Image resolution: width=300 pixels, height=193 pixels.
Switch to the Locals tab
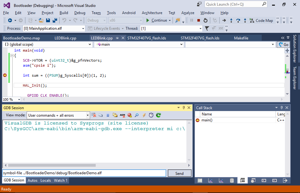click(x=46, y=180)
